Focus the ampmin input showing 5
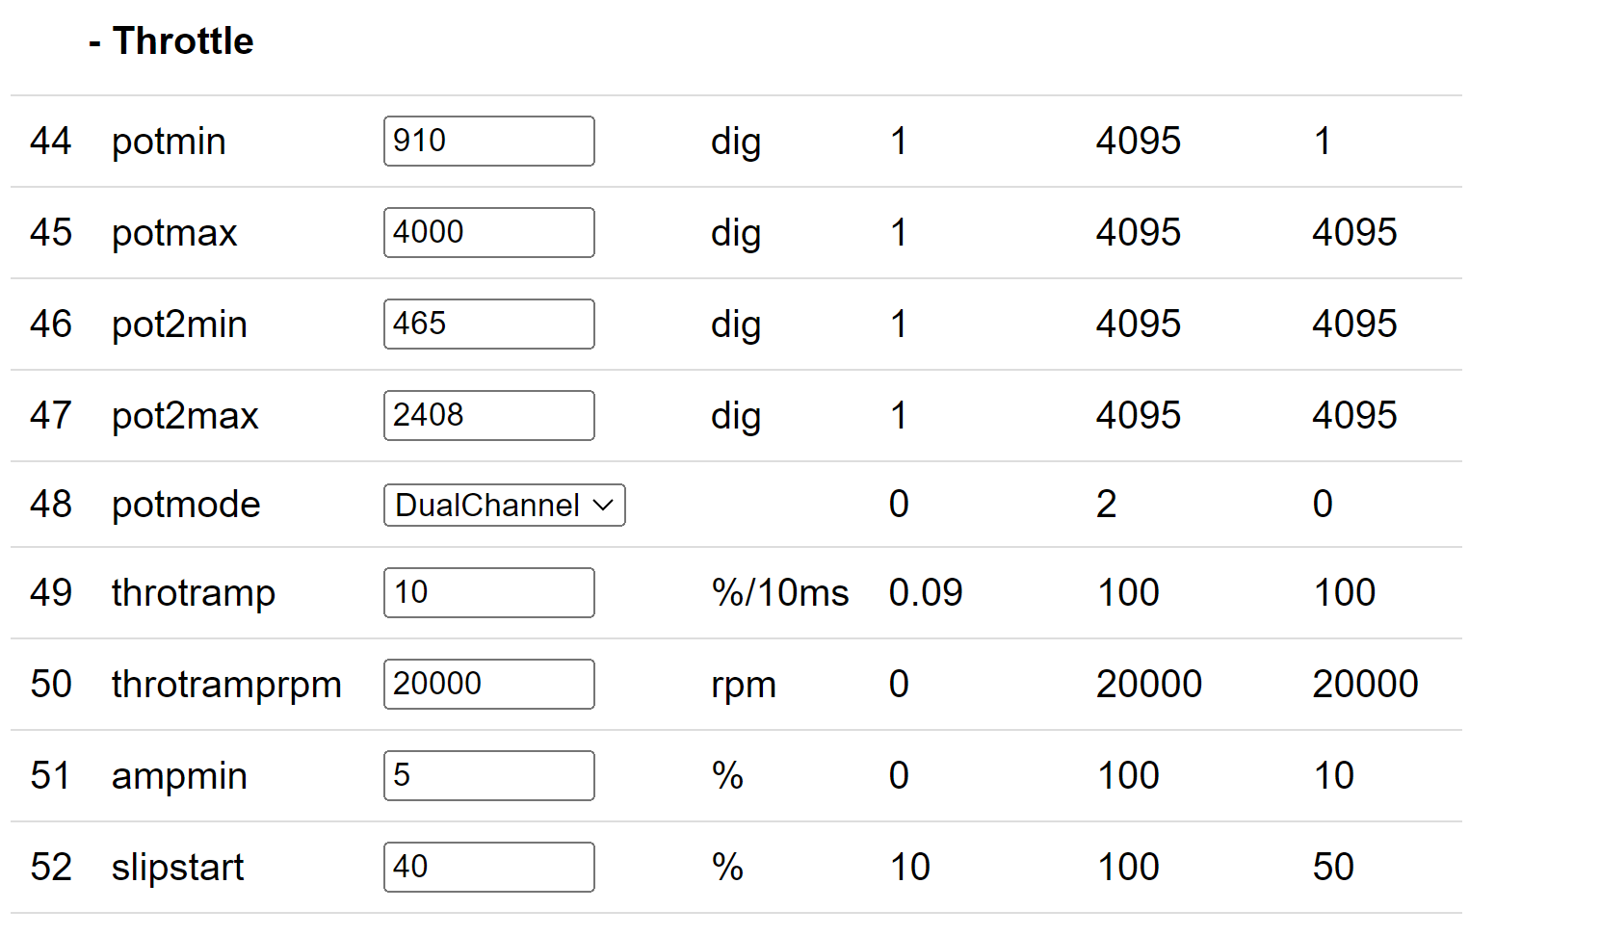Screen dimensions: 1600x936 pyautogui.click(x=489, y=776)
